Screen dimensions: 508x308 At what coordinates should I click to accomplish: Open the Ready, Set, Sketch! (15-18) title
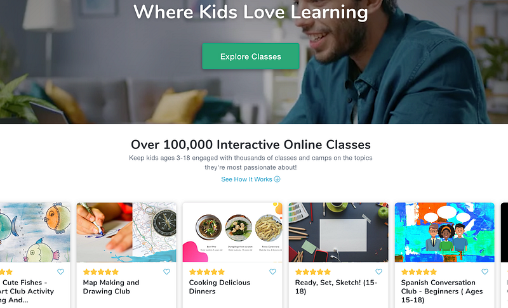coord(337,287)
